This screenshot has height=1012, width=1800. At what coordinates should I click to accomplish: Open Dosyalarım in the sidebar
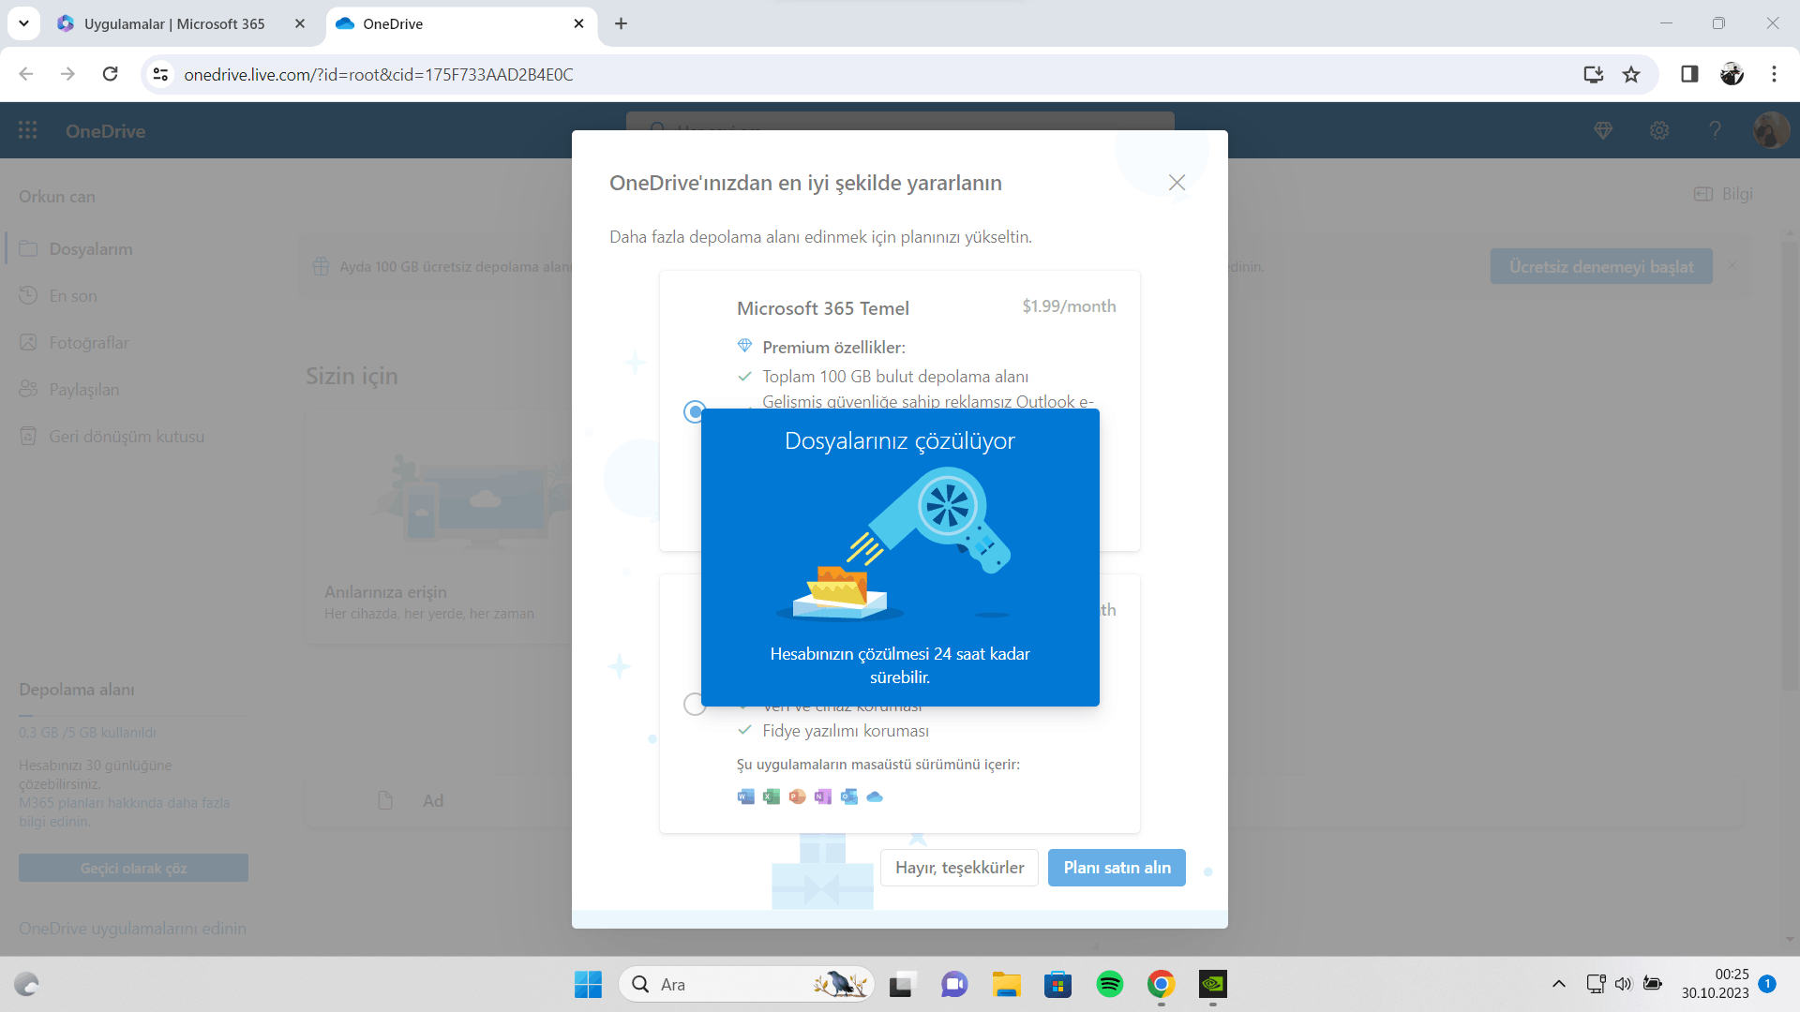[x=90, y=249]
